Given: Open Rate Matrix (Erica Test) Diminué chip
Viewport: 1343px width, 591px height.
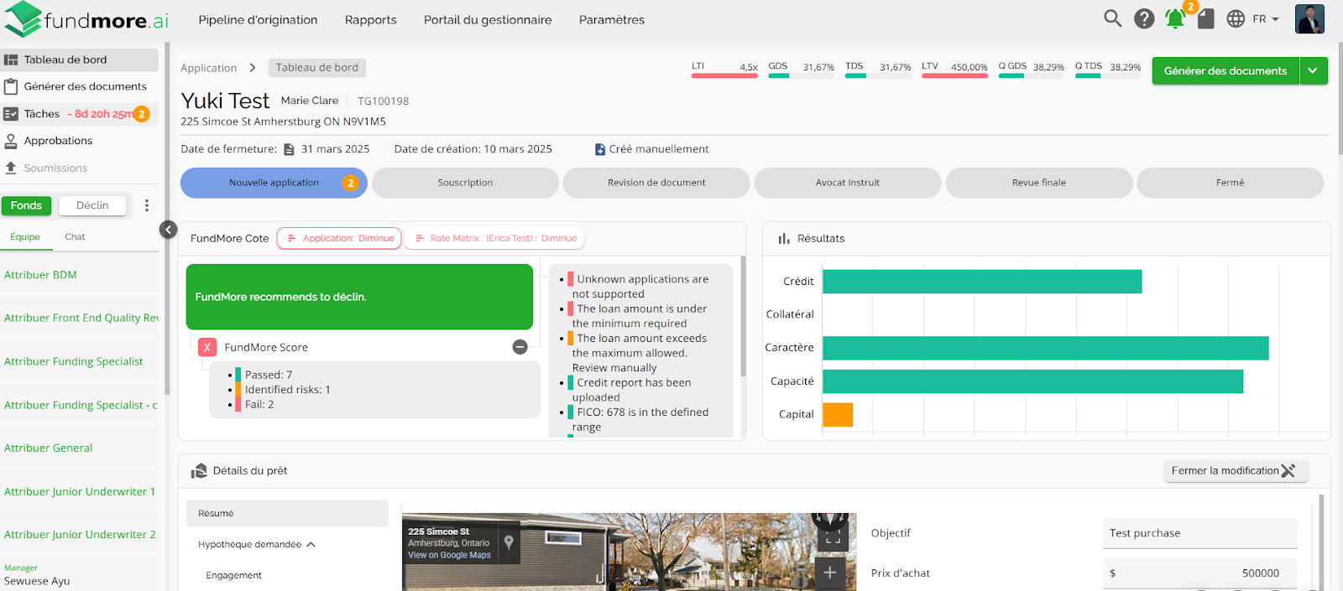Looking at the screenshot, I should pos(494,239).
